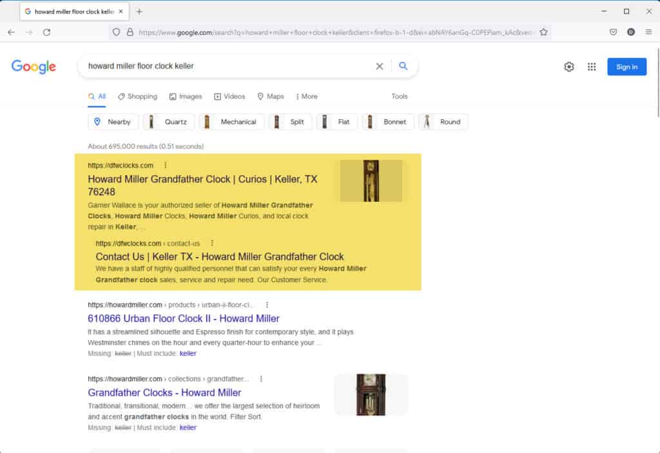Clear the search box with the X
The width and height of the screenshot is (660, 453).
[379, 66]
